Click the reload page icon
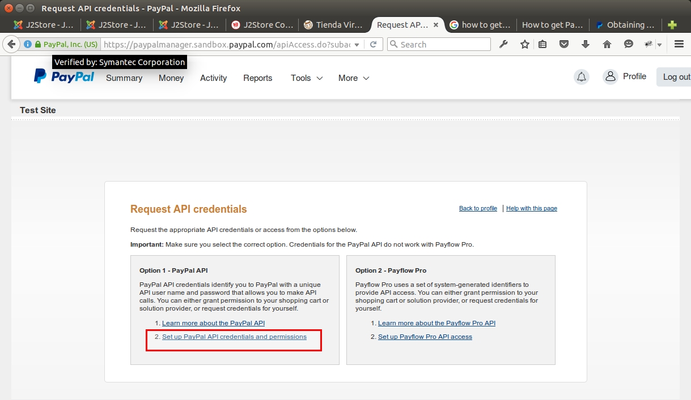The height and width of the screenshot is (400, 691). [373, 44]
